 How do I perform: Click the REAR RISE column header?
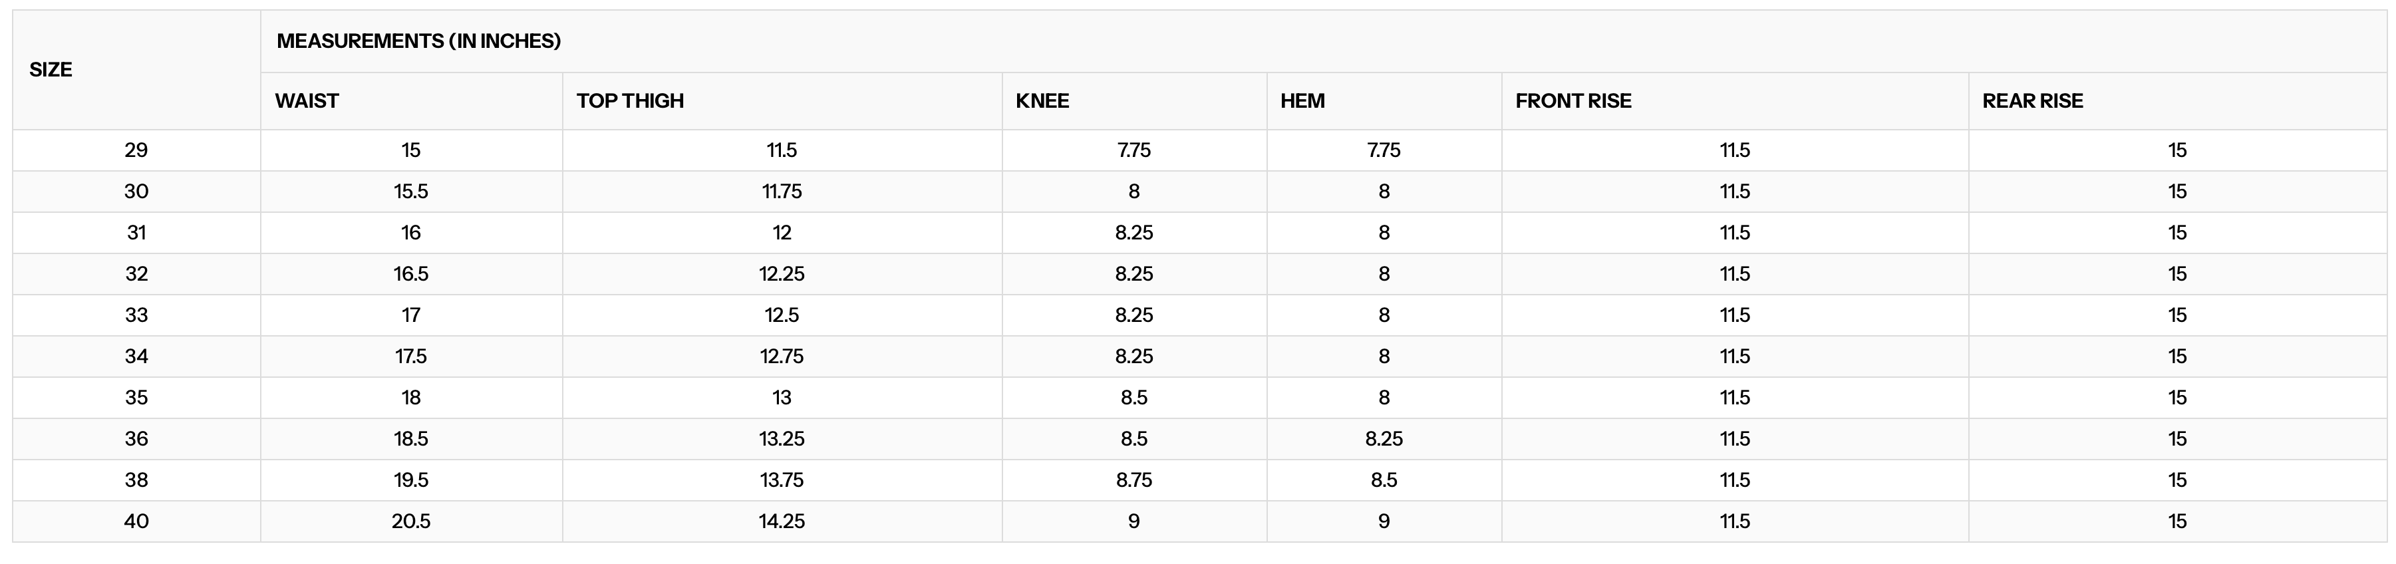2032,100
